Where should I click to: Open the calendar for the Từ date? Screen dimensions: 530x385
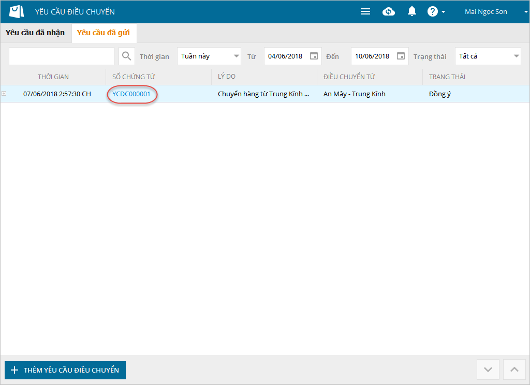[x=314, y=56]
